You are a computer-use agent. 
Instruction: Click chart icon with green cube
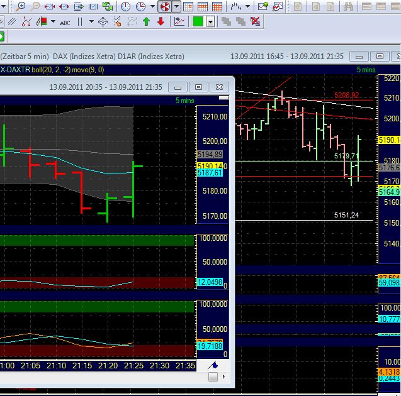263,6
